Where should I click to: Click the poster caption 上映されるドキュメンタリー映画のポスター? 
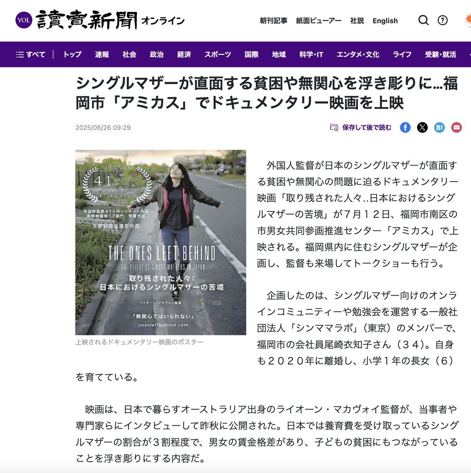[x=139, y=342]
